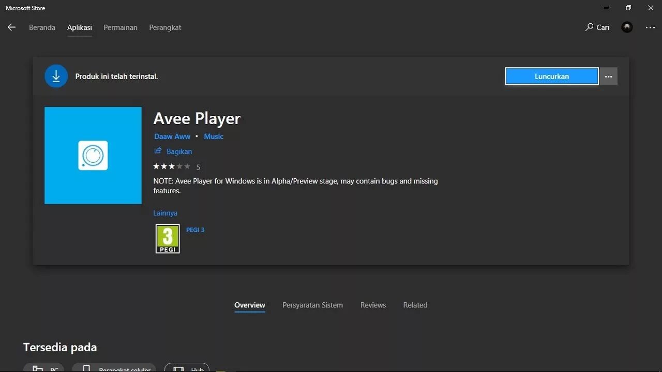Open the PEGI 3 text link
Viewport: 662px width, 372px height.
(195, 230)
